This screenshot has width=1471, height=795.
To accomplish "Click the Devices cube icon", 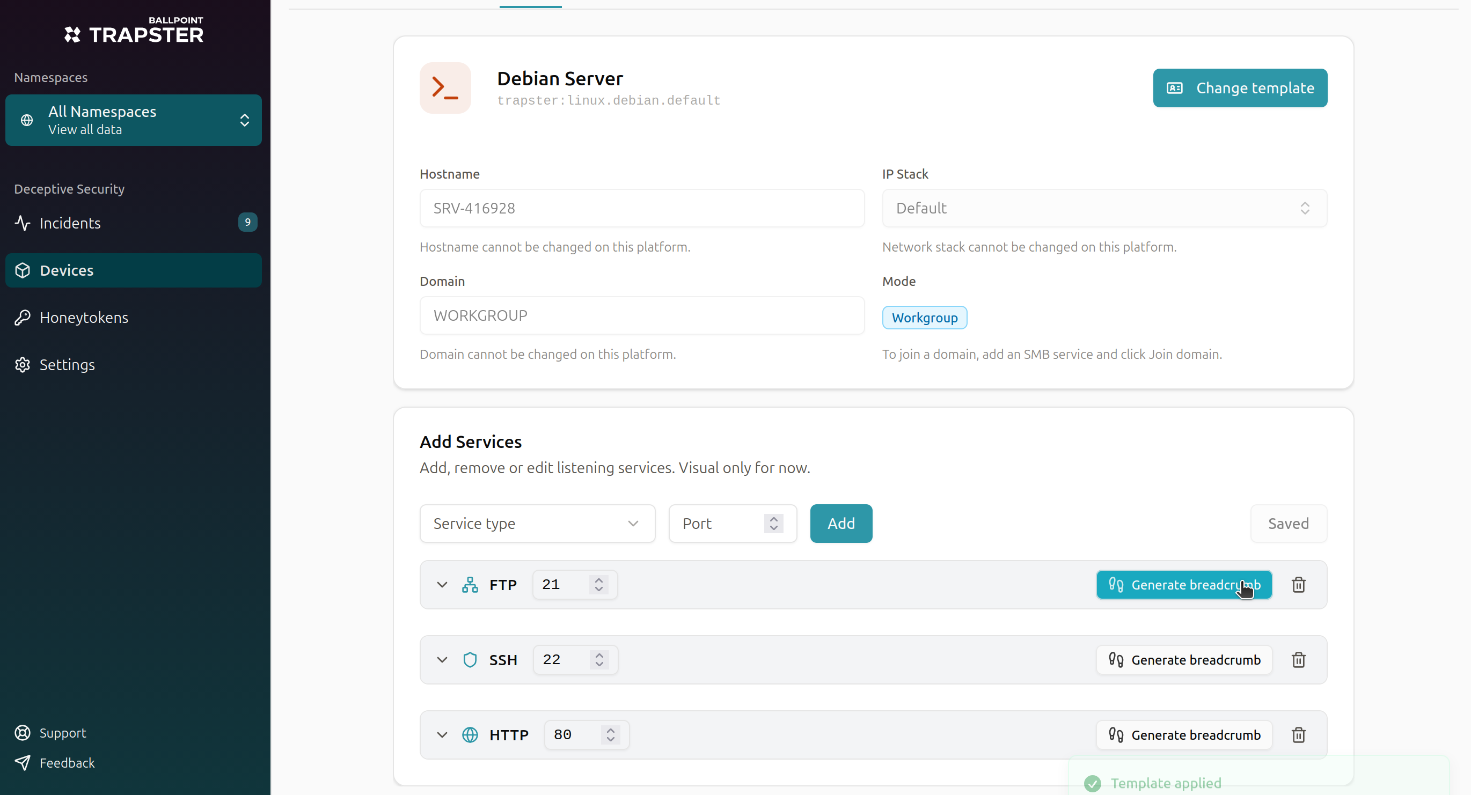I will [x=22, y=270].
